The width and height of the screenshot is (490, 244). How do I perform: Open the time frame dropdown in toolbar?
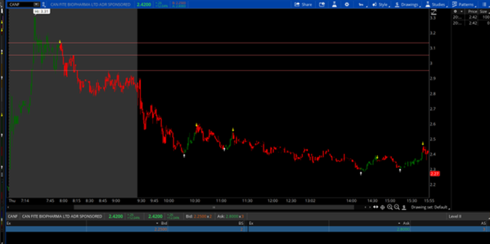[x=362, y=4]
